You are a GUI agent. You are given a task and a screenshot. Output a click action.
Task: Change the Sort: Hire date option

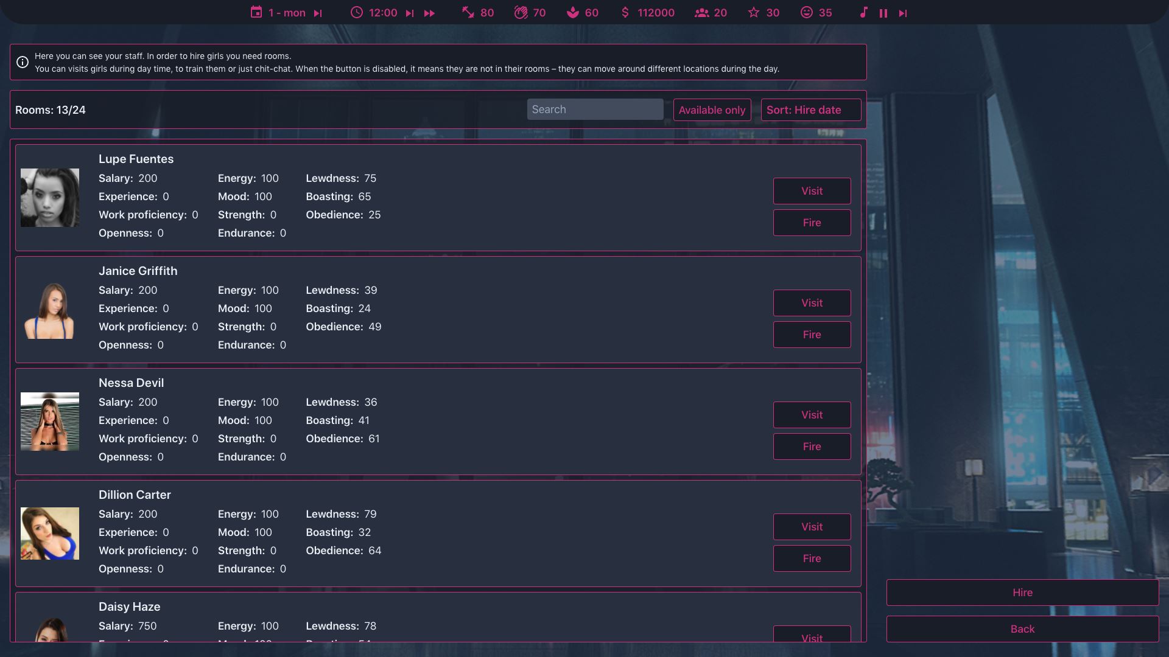[810, 110]
